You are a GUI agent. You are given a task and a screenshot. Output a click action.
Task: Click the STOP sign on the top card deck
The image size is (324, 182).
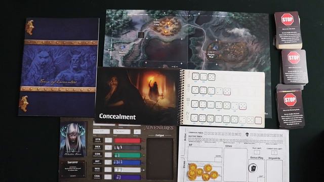click(287, 20)
